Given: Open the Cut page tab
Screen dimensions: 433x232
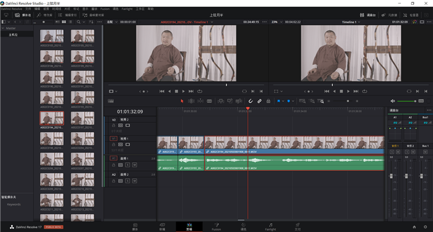Looking at the screenshot, I should click(x=162, y=227).
